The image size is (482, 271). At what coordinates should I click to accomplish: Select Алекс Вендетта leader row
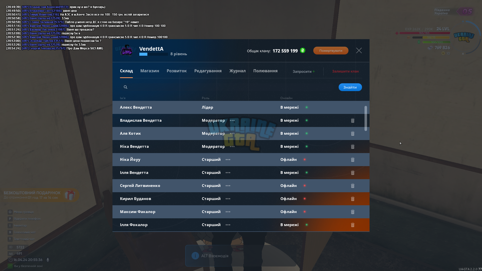click(x=241, y=107)
